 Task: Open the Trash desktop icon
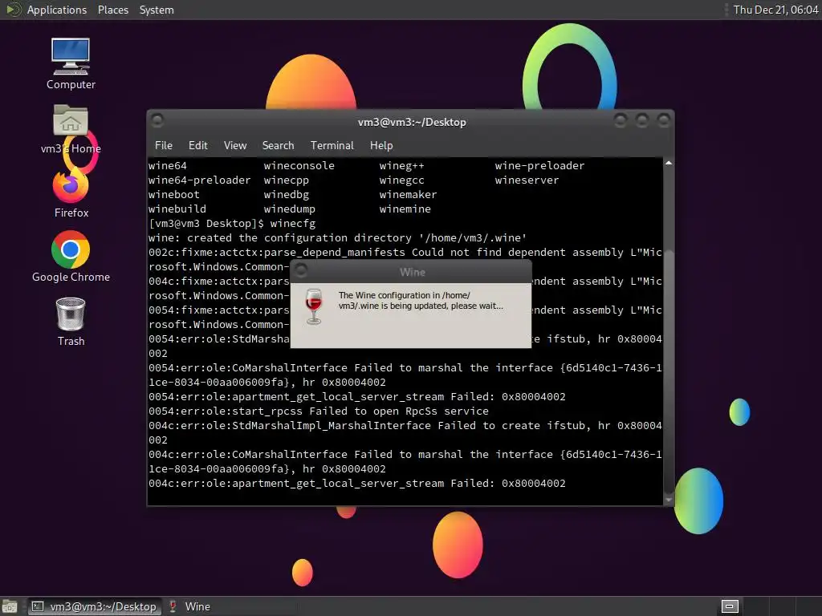(71, 322)
